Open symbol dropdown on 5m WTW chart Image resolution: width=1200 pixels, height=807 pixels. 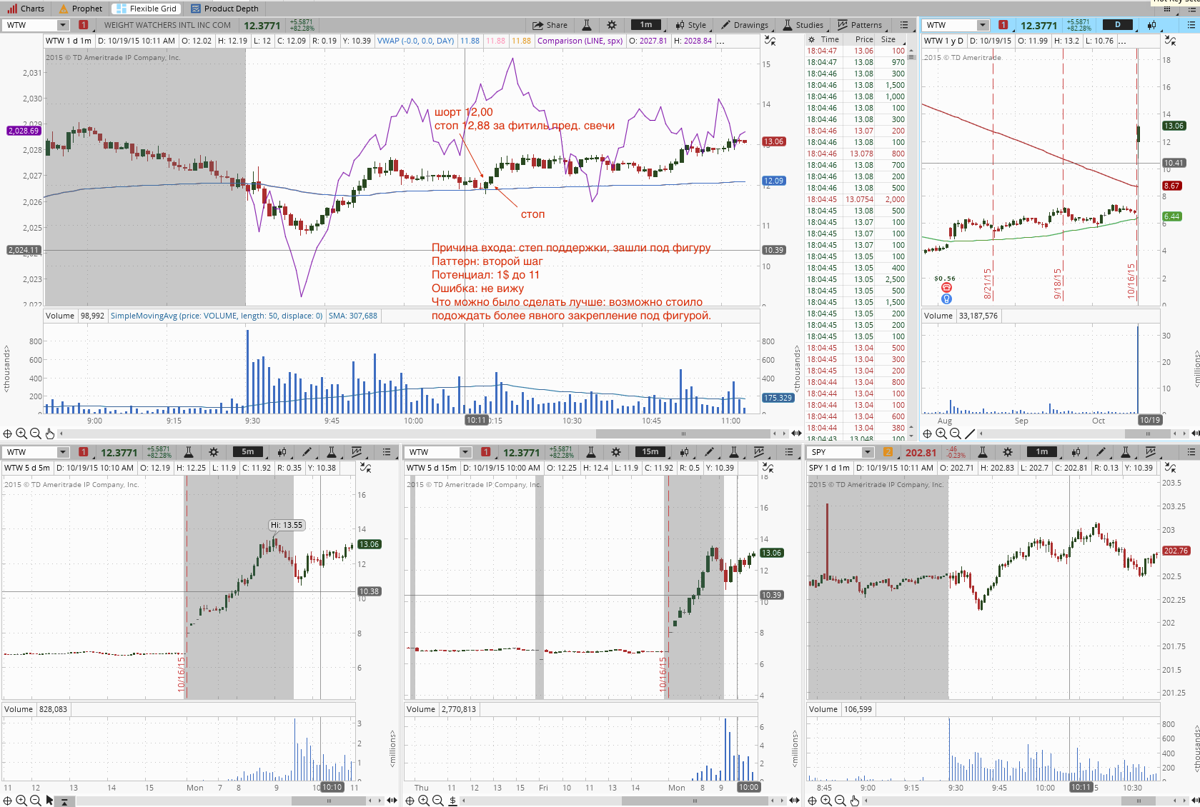pos(62,452)
